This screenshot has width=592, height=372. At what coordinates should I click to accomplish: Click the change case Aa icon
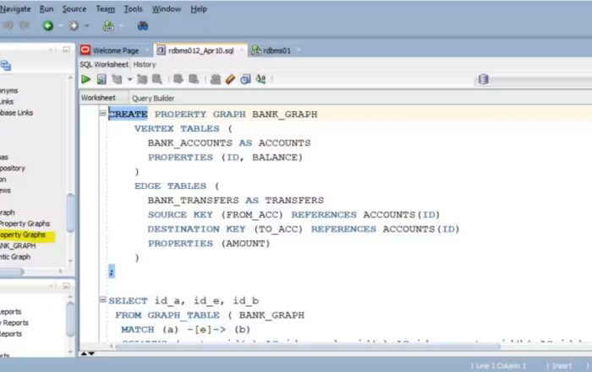(260, 79)
